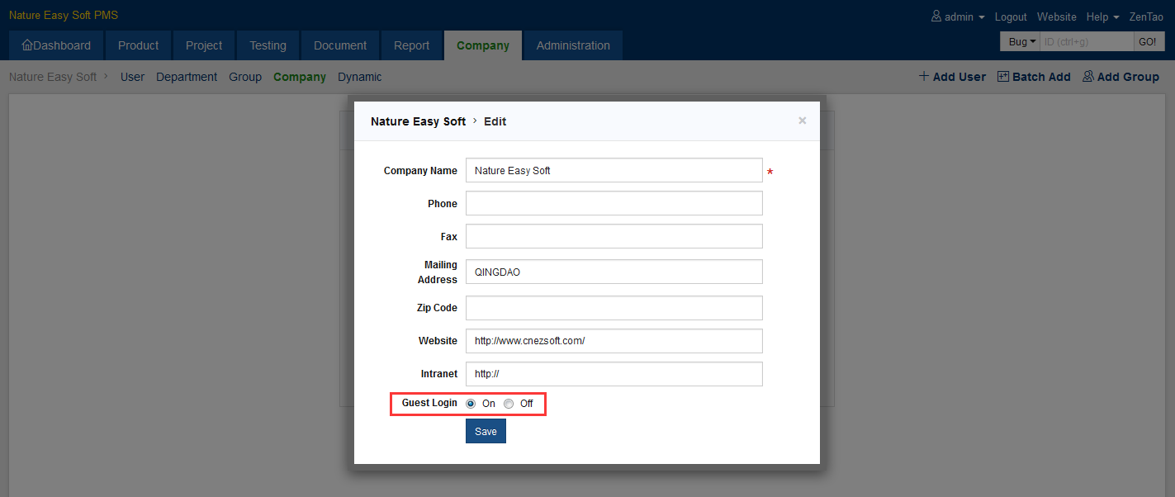
Task: Switch to the Testing tab
Action: tap(268, 45)
